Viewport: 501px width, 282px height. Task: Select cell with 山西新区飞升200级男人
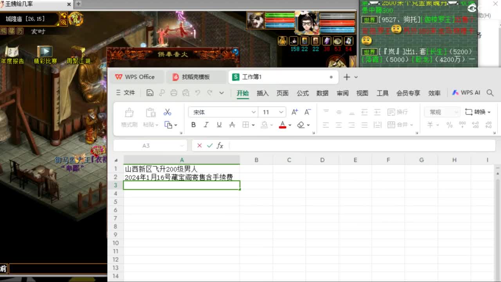[182, 169]
